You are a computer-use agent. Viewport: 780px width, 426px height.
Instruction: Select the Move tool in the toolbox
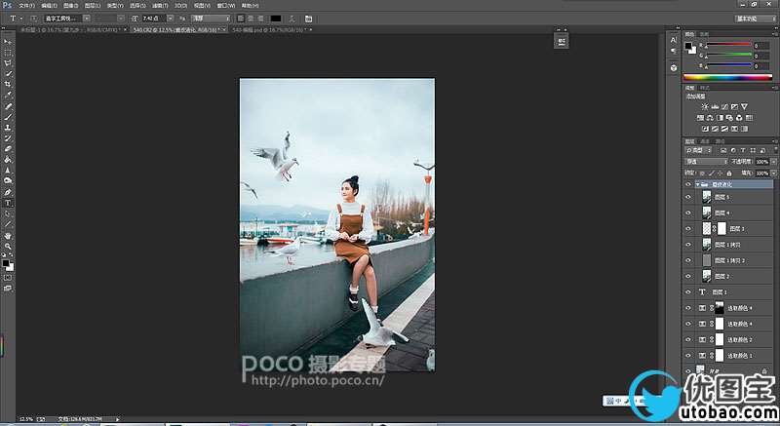coord(8,42)
